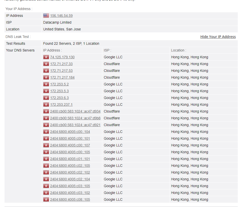Click the flag beside 2404:6800:4005:c02::104
This screenshot has height=207, width=240.
coord(46,179)
